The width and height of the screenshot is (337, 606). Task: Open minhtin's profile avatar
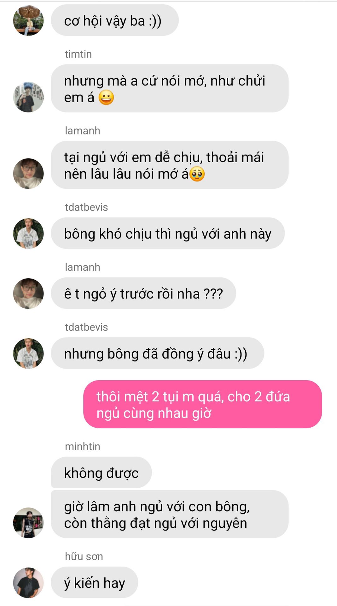coord(28,523)
